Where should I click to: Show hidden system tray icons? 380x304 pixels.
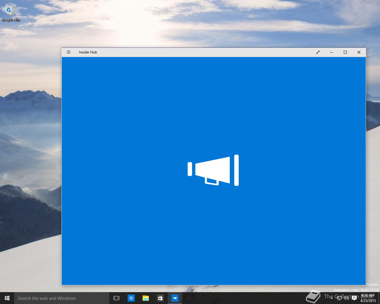[332, 298]
